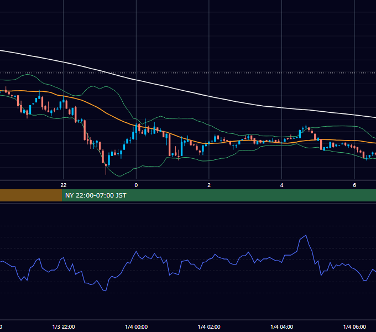The image size is (376, 332).
Task: Click the 6 hour label on price chart
Action: (354, 185)
